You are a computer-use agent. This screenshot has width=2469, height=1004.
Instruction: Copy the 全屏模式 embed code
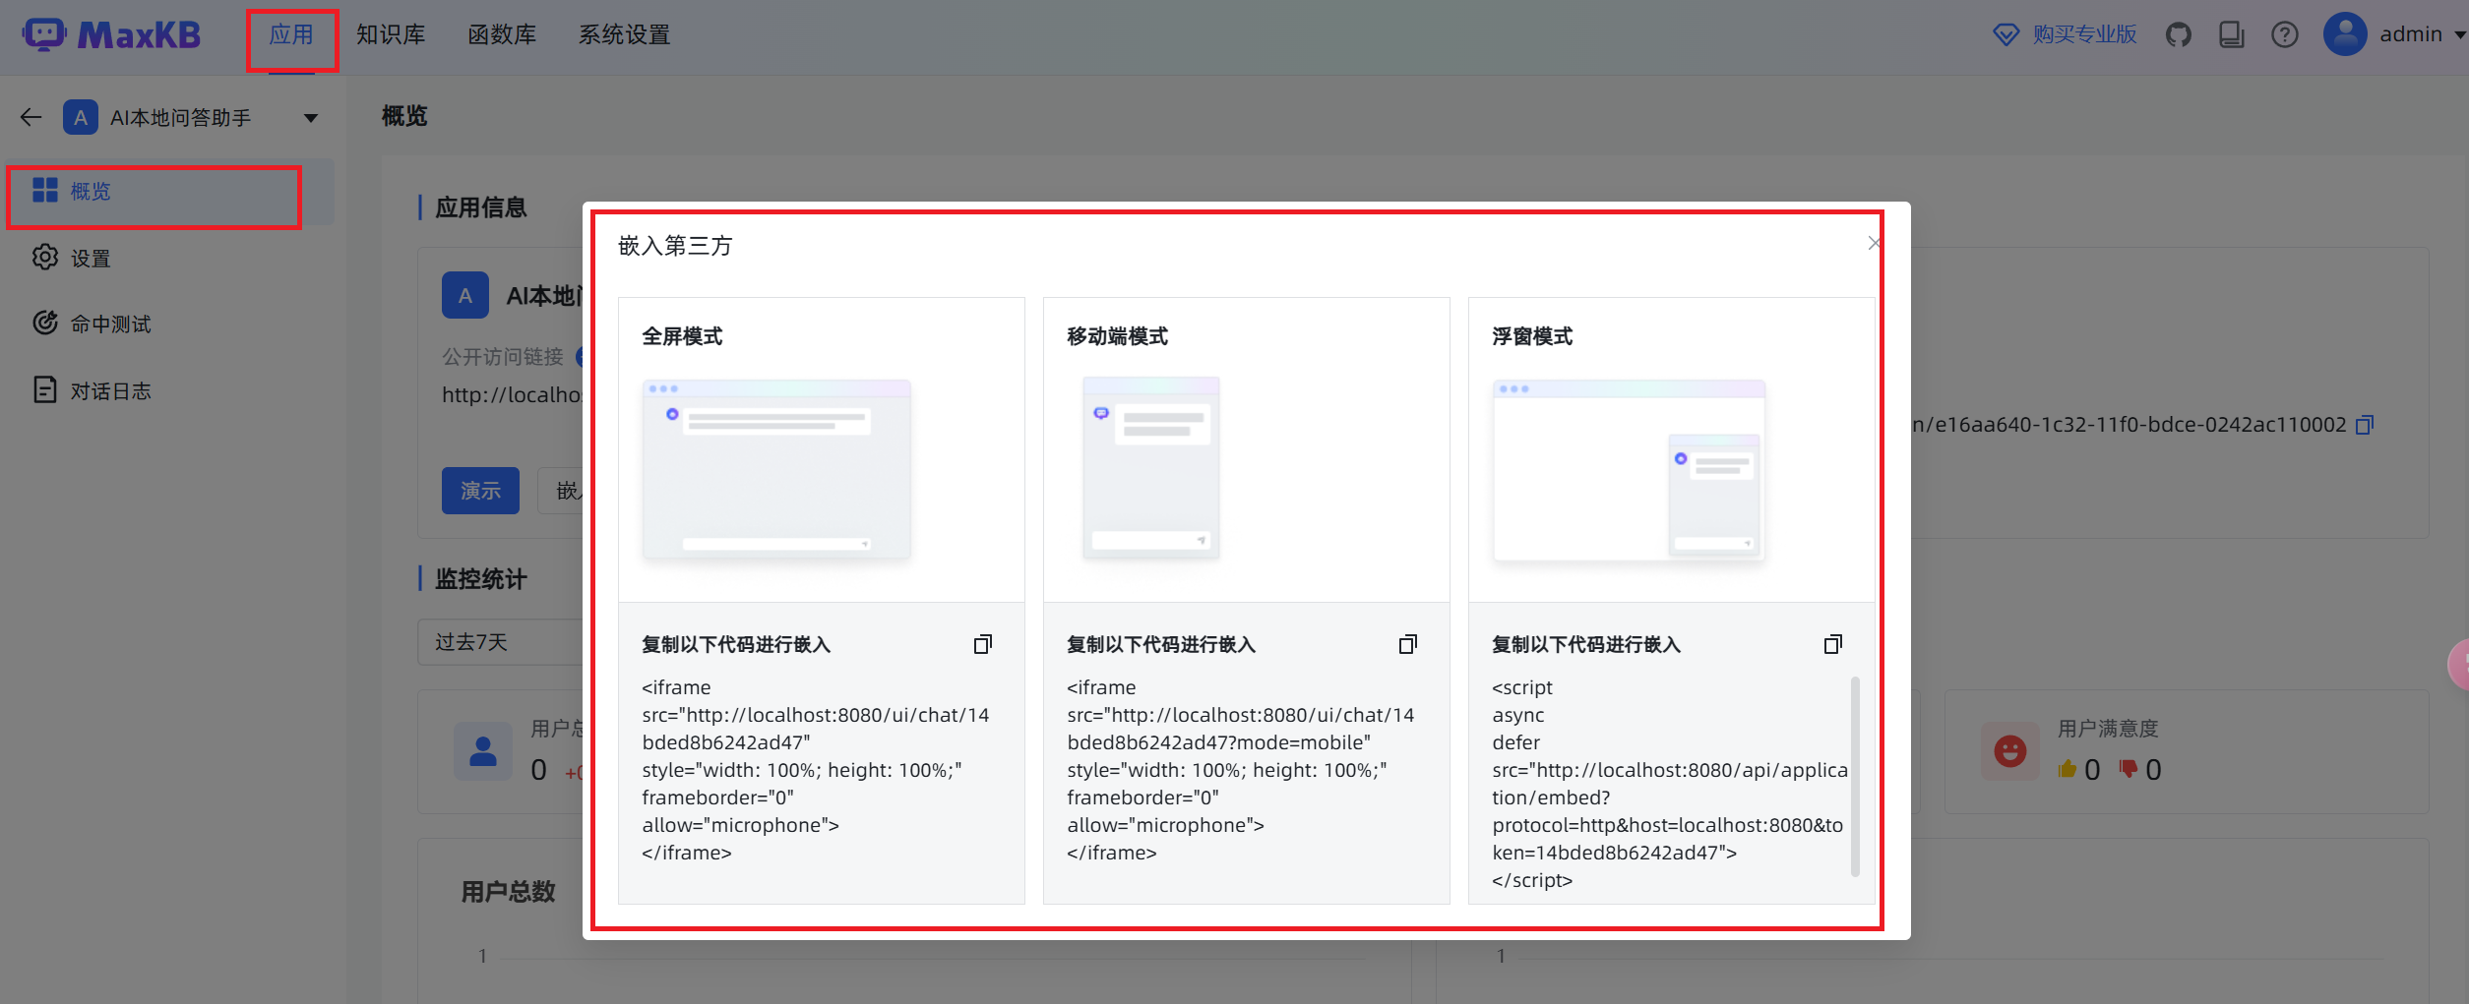coord(983,644)
